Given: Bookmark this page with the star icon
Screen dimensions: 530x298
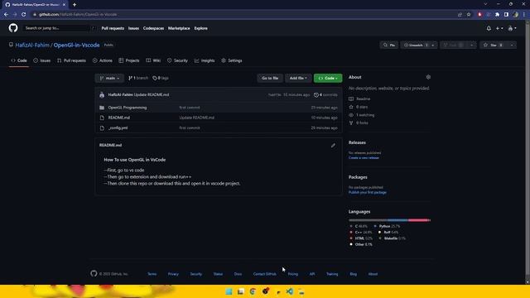Looking at the screenshot, I should (469, 15).
